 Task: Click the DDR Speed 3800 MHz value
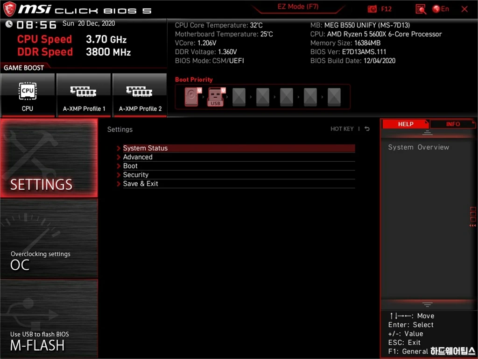pos(108,52)
